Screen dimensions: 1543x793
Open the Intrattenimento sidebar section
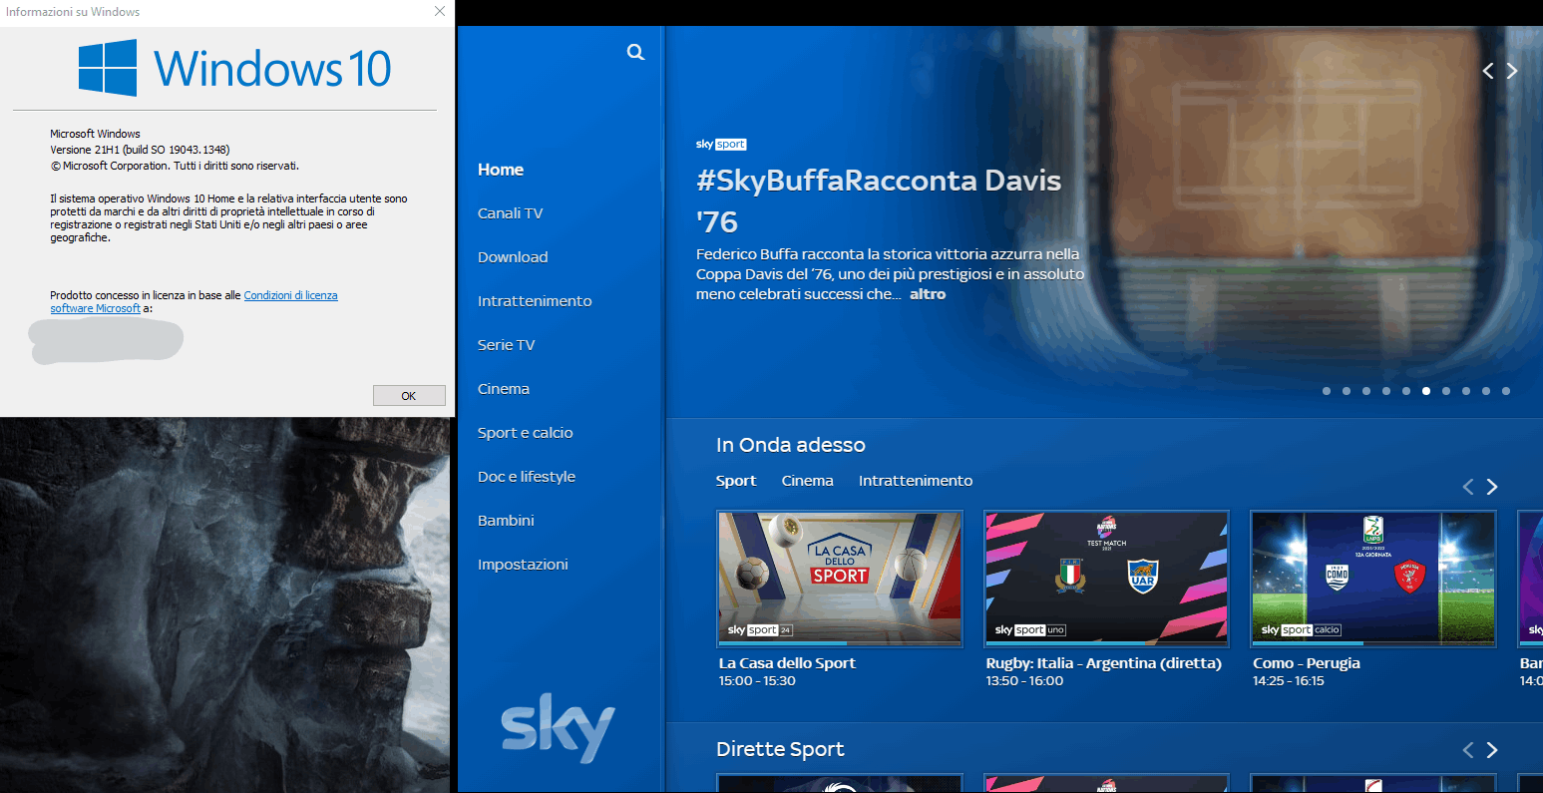[535, 301]
